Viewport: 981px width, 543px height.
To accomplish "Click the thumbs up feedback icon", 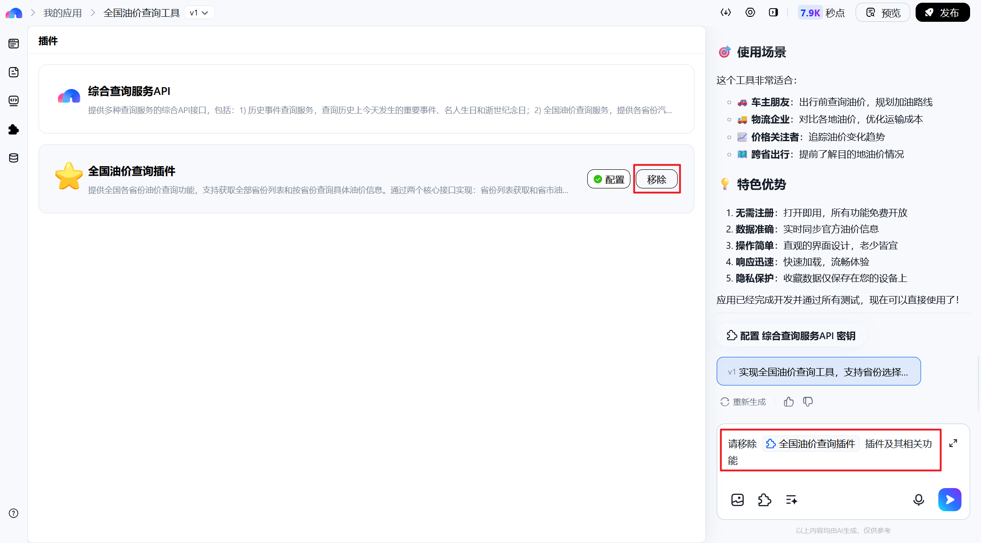I will point(789,402).
